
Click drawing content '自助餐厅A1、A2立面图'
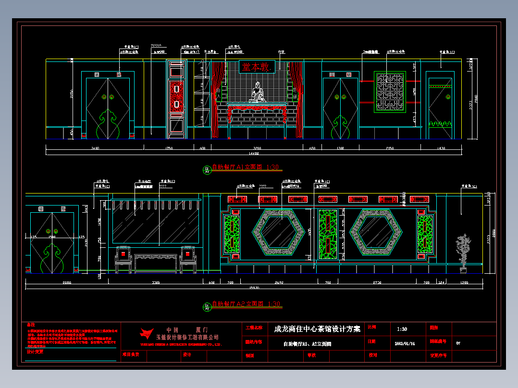point(307,344)
